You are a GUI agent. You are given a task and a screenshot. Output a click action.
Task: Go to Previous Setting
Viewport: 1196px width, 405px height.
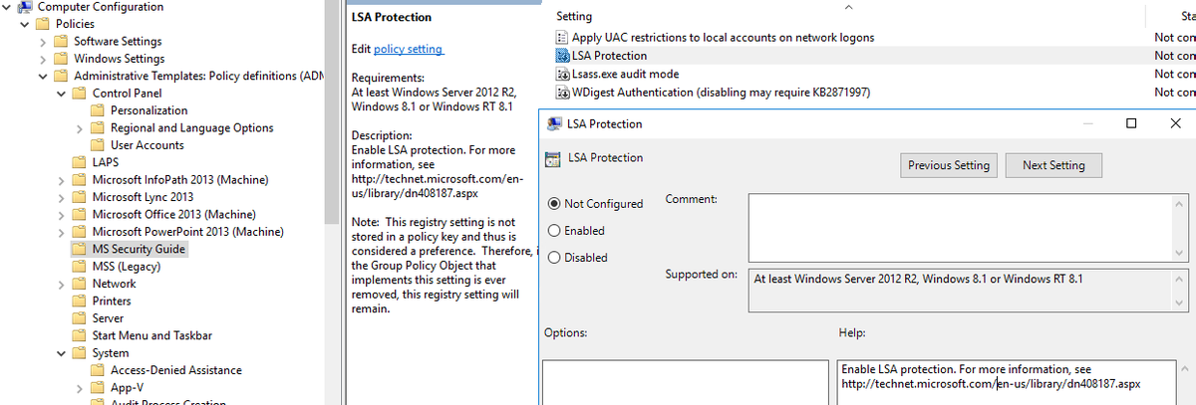point(949,165)
